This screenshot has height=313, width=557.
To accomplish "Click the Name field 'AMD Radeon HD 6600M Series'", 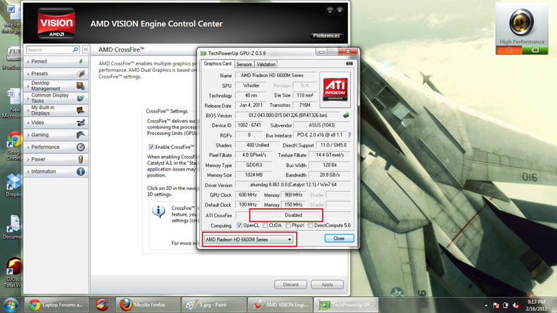I will click(276, 75).
